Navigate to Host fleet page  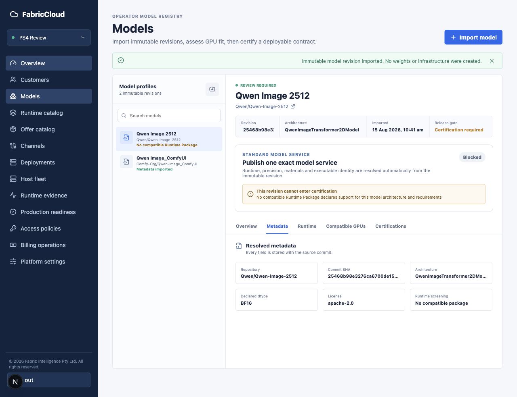[49, 179]
